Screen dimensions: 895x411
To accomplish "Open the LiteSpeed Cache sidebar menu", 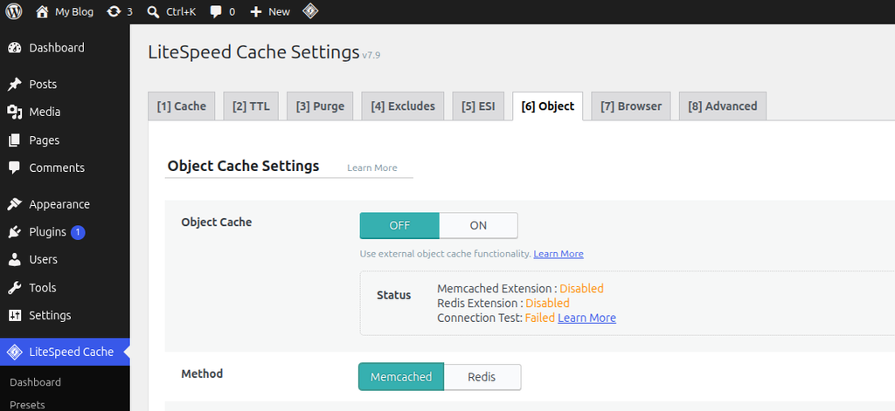I will (x=72, y=353).
